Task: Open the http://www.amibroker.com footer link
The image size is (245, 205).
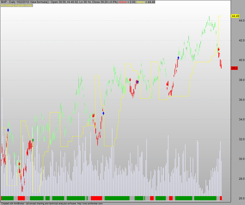Action: pyautogui.click(x=90, y=203)
